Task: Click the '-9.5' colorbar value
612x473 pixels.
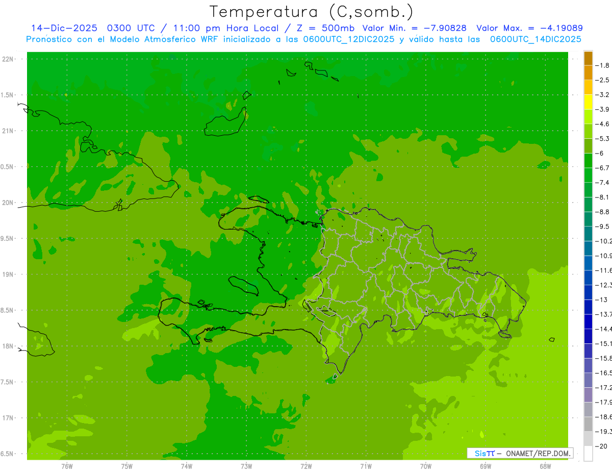Action: pos(603,227)
